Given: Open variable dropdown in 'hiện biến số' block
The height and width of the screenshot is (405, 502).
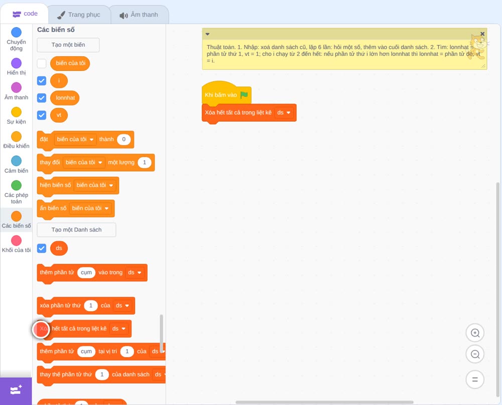Looking at the screenshot, I should pyautogui.click(x=95, y=185).
